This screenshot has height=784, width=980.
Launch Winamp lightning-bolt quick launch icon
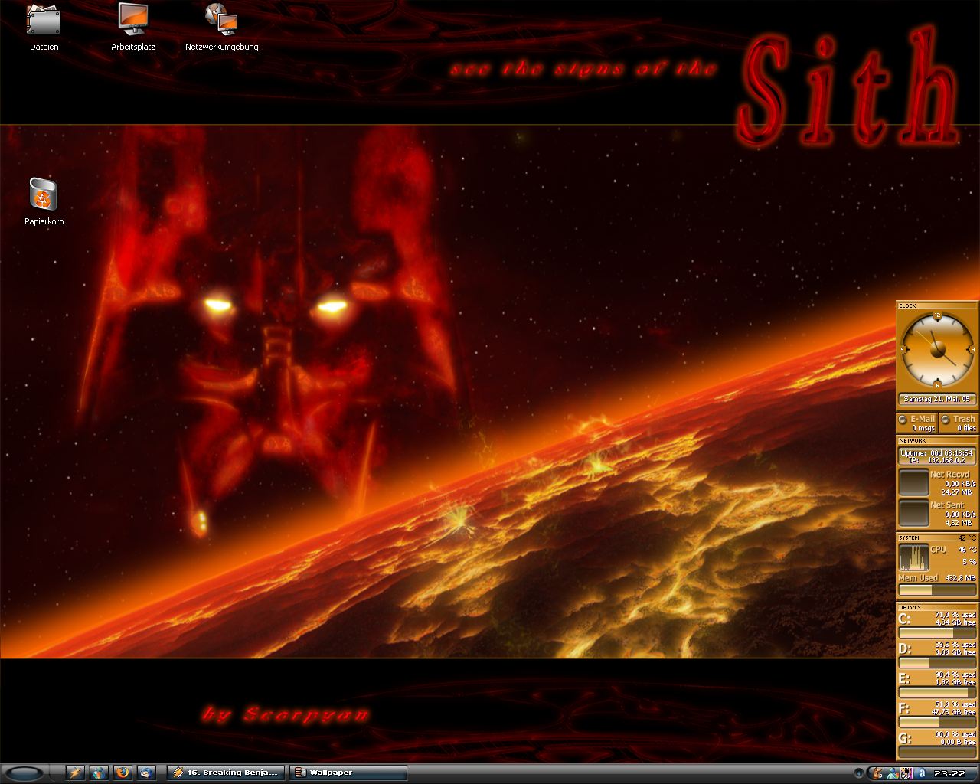click(x=75, y=773)
